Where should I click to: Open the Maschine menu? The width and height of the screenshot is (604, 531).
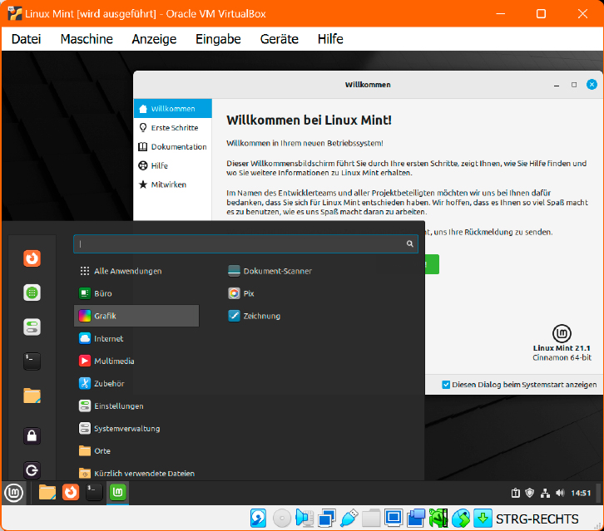tap(87, 39)
